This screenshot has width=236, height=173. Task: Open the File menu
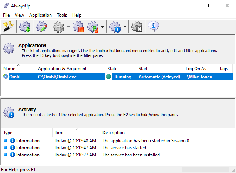pos(6,15)
